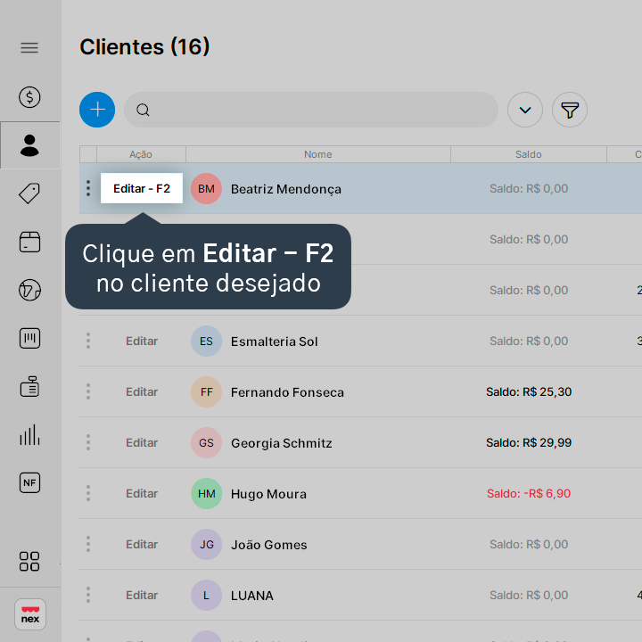Click the JG avatar of João Gomes

click(x=206, y=544)
